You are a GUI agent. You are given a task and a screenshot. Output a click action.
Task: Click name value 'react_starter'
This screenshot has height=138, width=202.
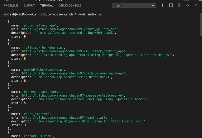(x=36, y=114)
